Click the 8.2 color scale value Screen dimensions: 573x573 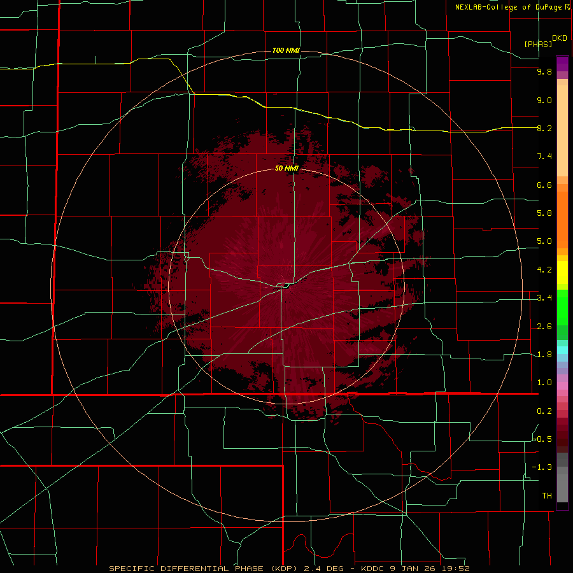pos(544,128)
